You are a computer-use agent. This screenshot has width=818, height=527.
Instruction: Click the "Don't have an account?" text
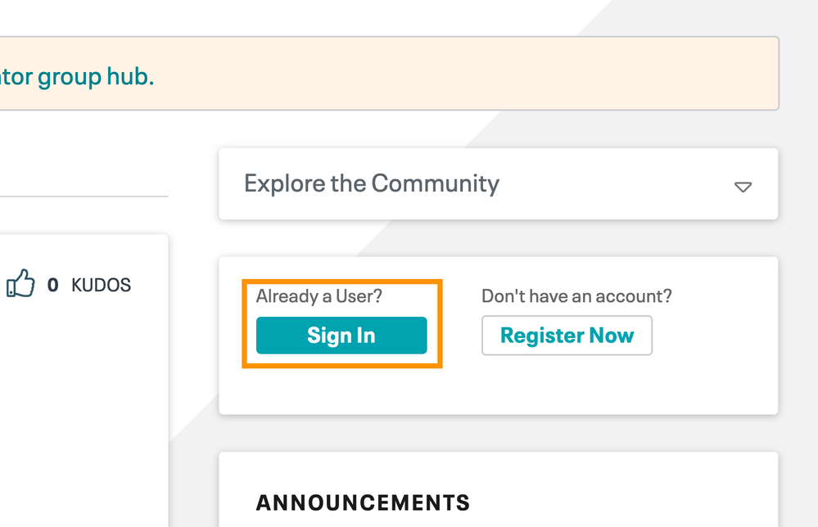click(576, 295)
